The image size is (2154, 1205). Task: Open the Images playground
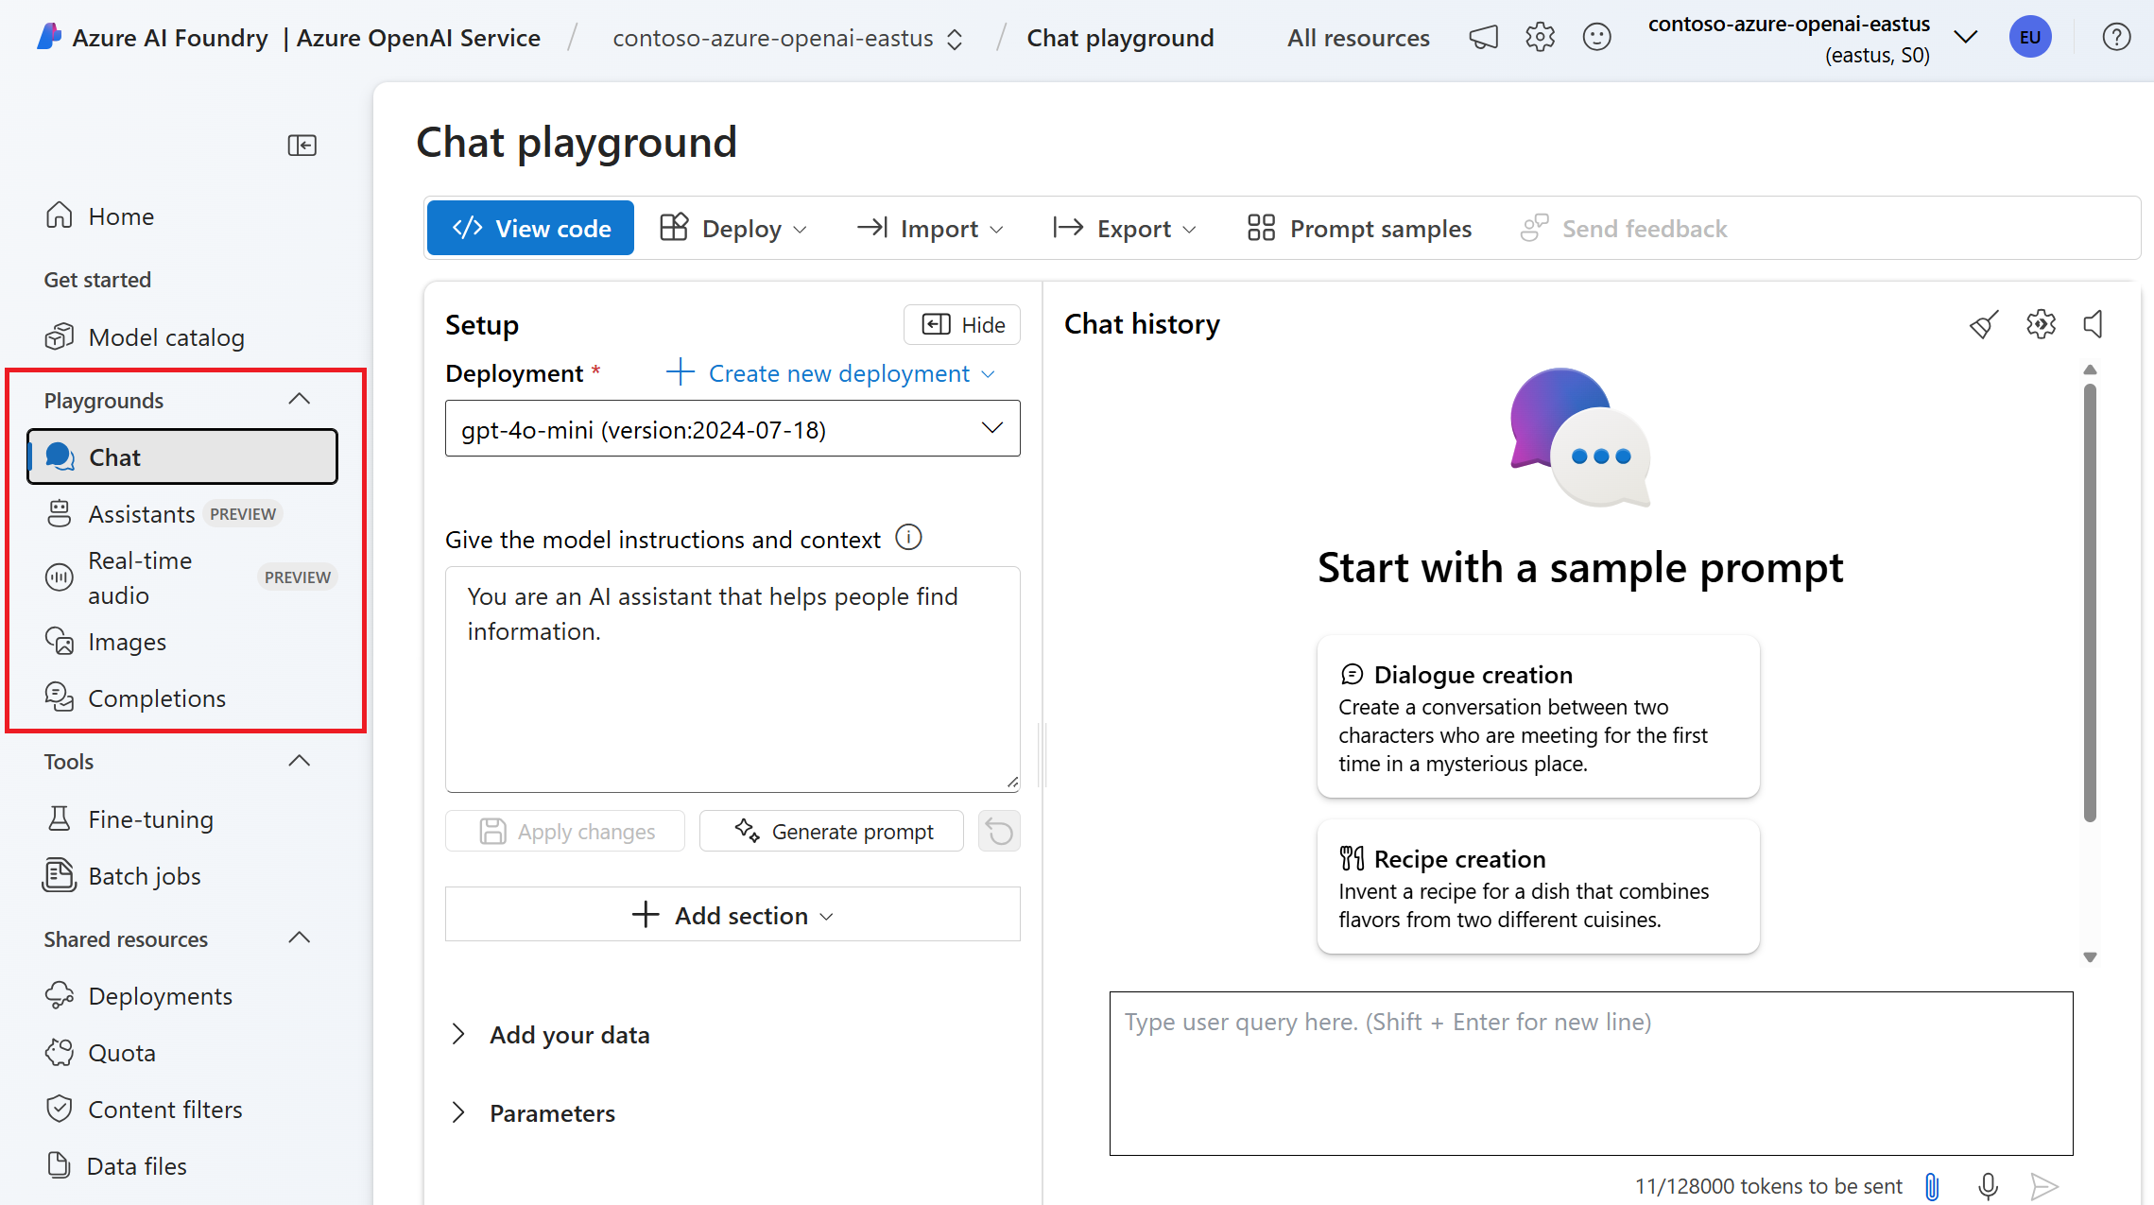127,642
